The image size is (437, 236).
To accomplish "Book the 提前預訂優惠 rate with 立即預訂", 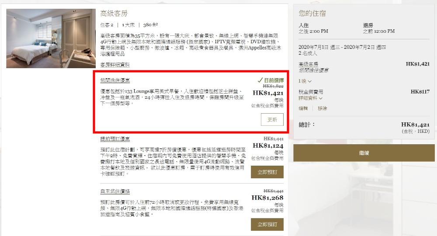I will pos(267,172).
